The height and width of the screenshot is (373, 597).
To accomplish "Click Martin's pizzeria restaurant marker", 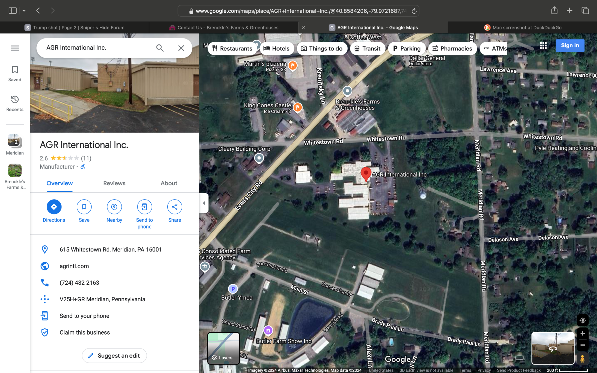I will pos(293,66).
